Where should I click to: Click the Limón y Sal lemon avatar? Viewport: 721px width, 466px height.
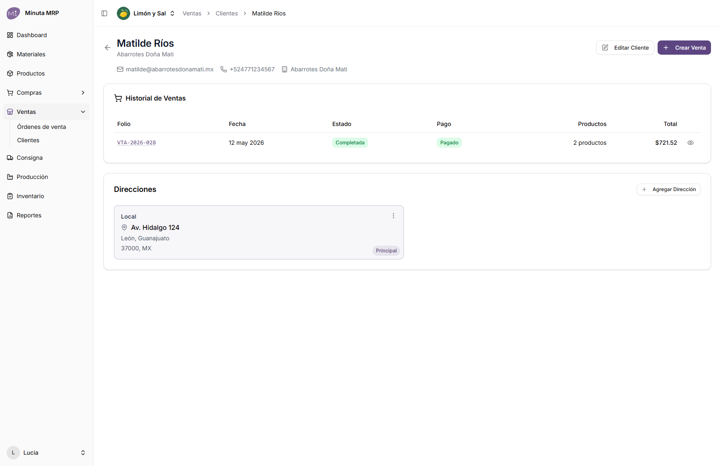point(124,13)
